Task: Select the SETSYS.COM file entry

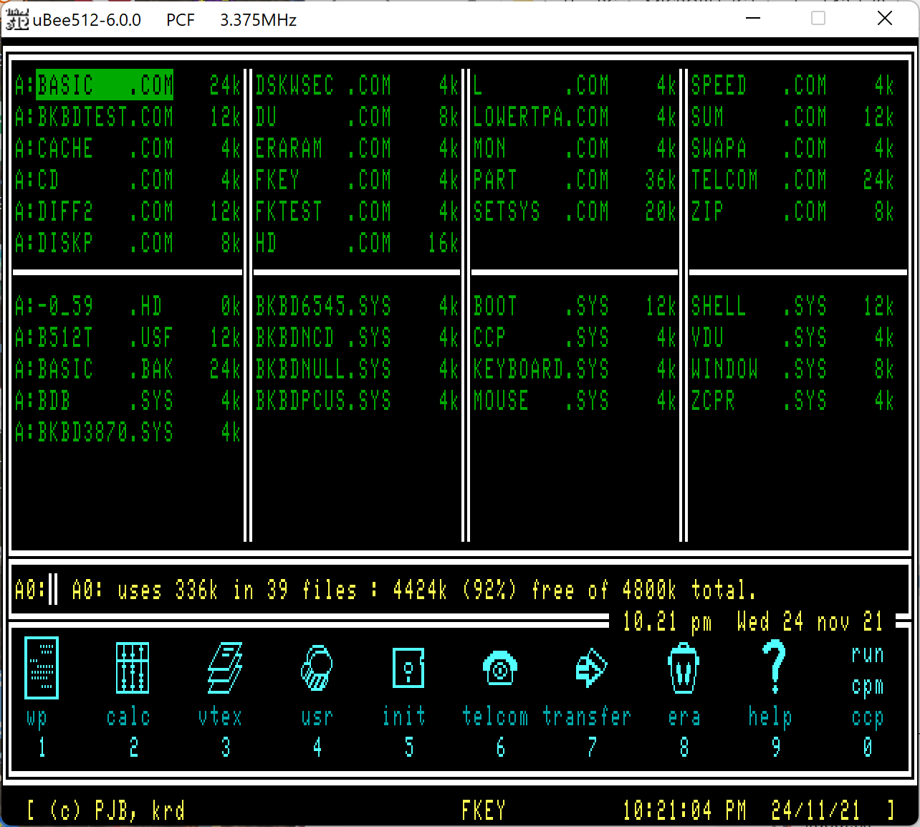Action: point(541,212)
